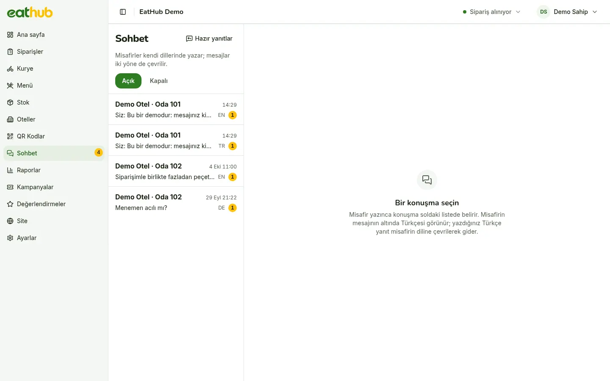Screen dimensions: 610x381
Task: Click the Ana sayfa dashboard icon
Action: tap(10, 35)
